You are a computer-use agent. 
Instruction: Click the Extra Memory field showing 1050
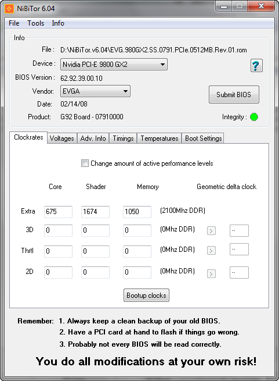pyautogui.click(x=137, y=212)
